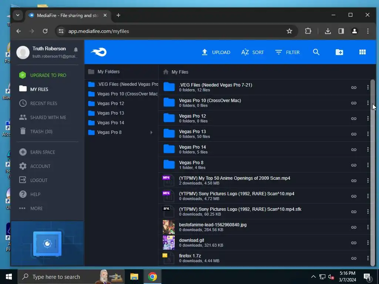This screenshot has height=284, width=379.
Task: Click the user profile avatar
Action: click(23, 52)
